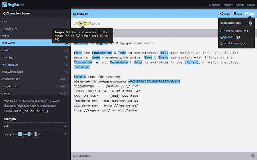The width and height of the screenshot is (257, 160).
Task: Select the negated set entry
Action: point(35,86)
